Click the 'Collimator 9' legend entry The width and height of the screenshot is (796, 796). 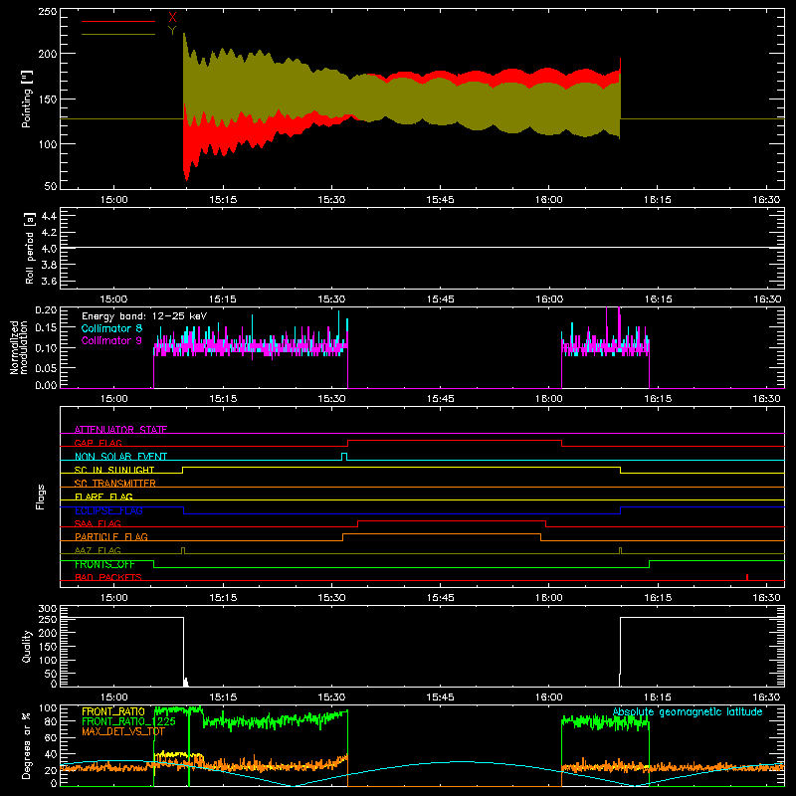pos(111,340)
